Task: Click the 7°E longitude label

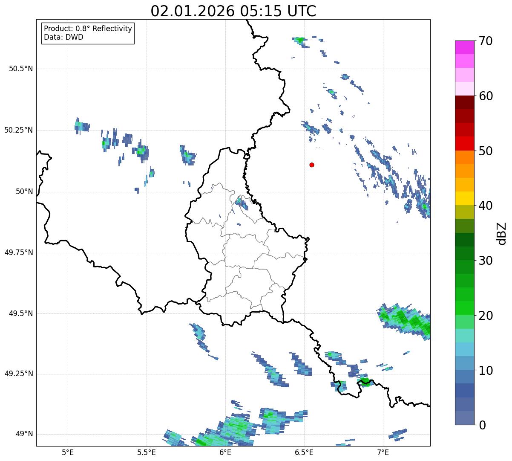Action: [x=383, y=452]
